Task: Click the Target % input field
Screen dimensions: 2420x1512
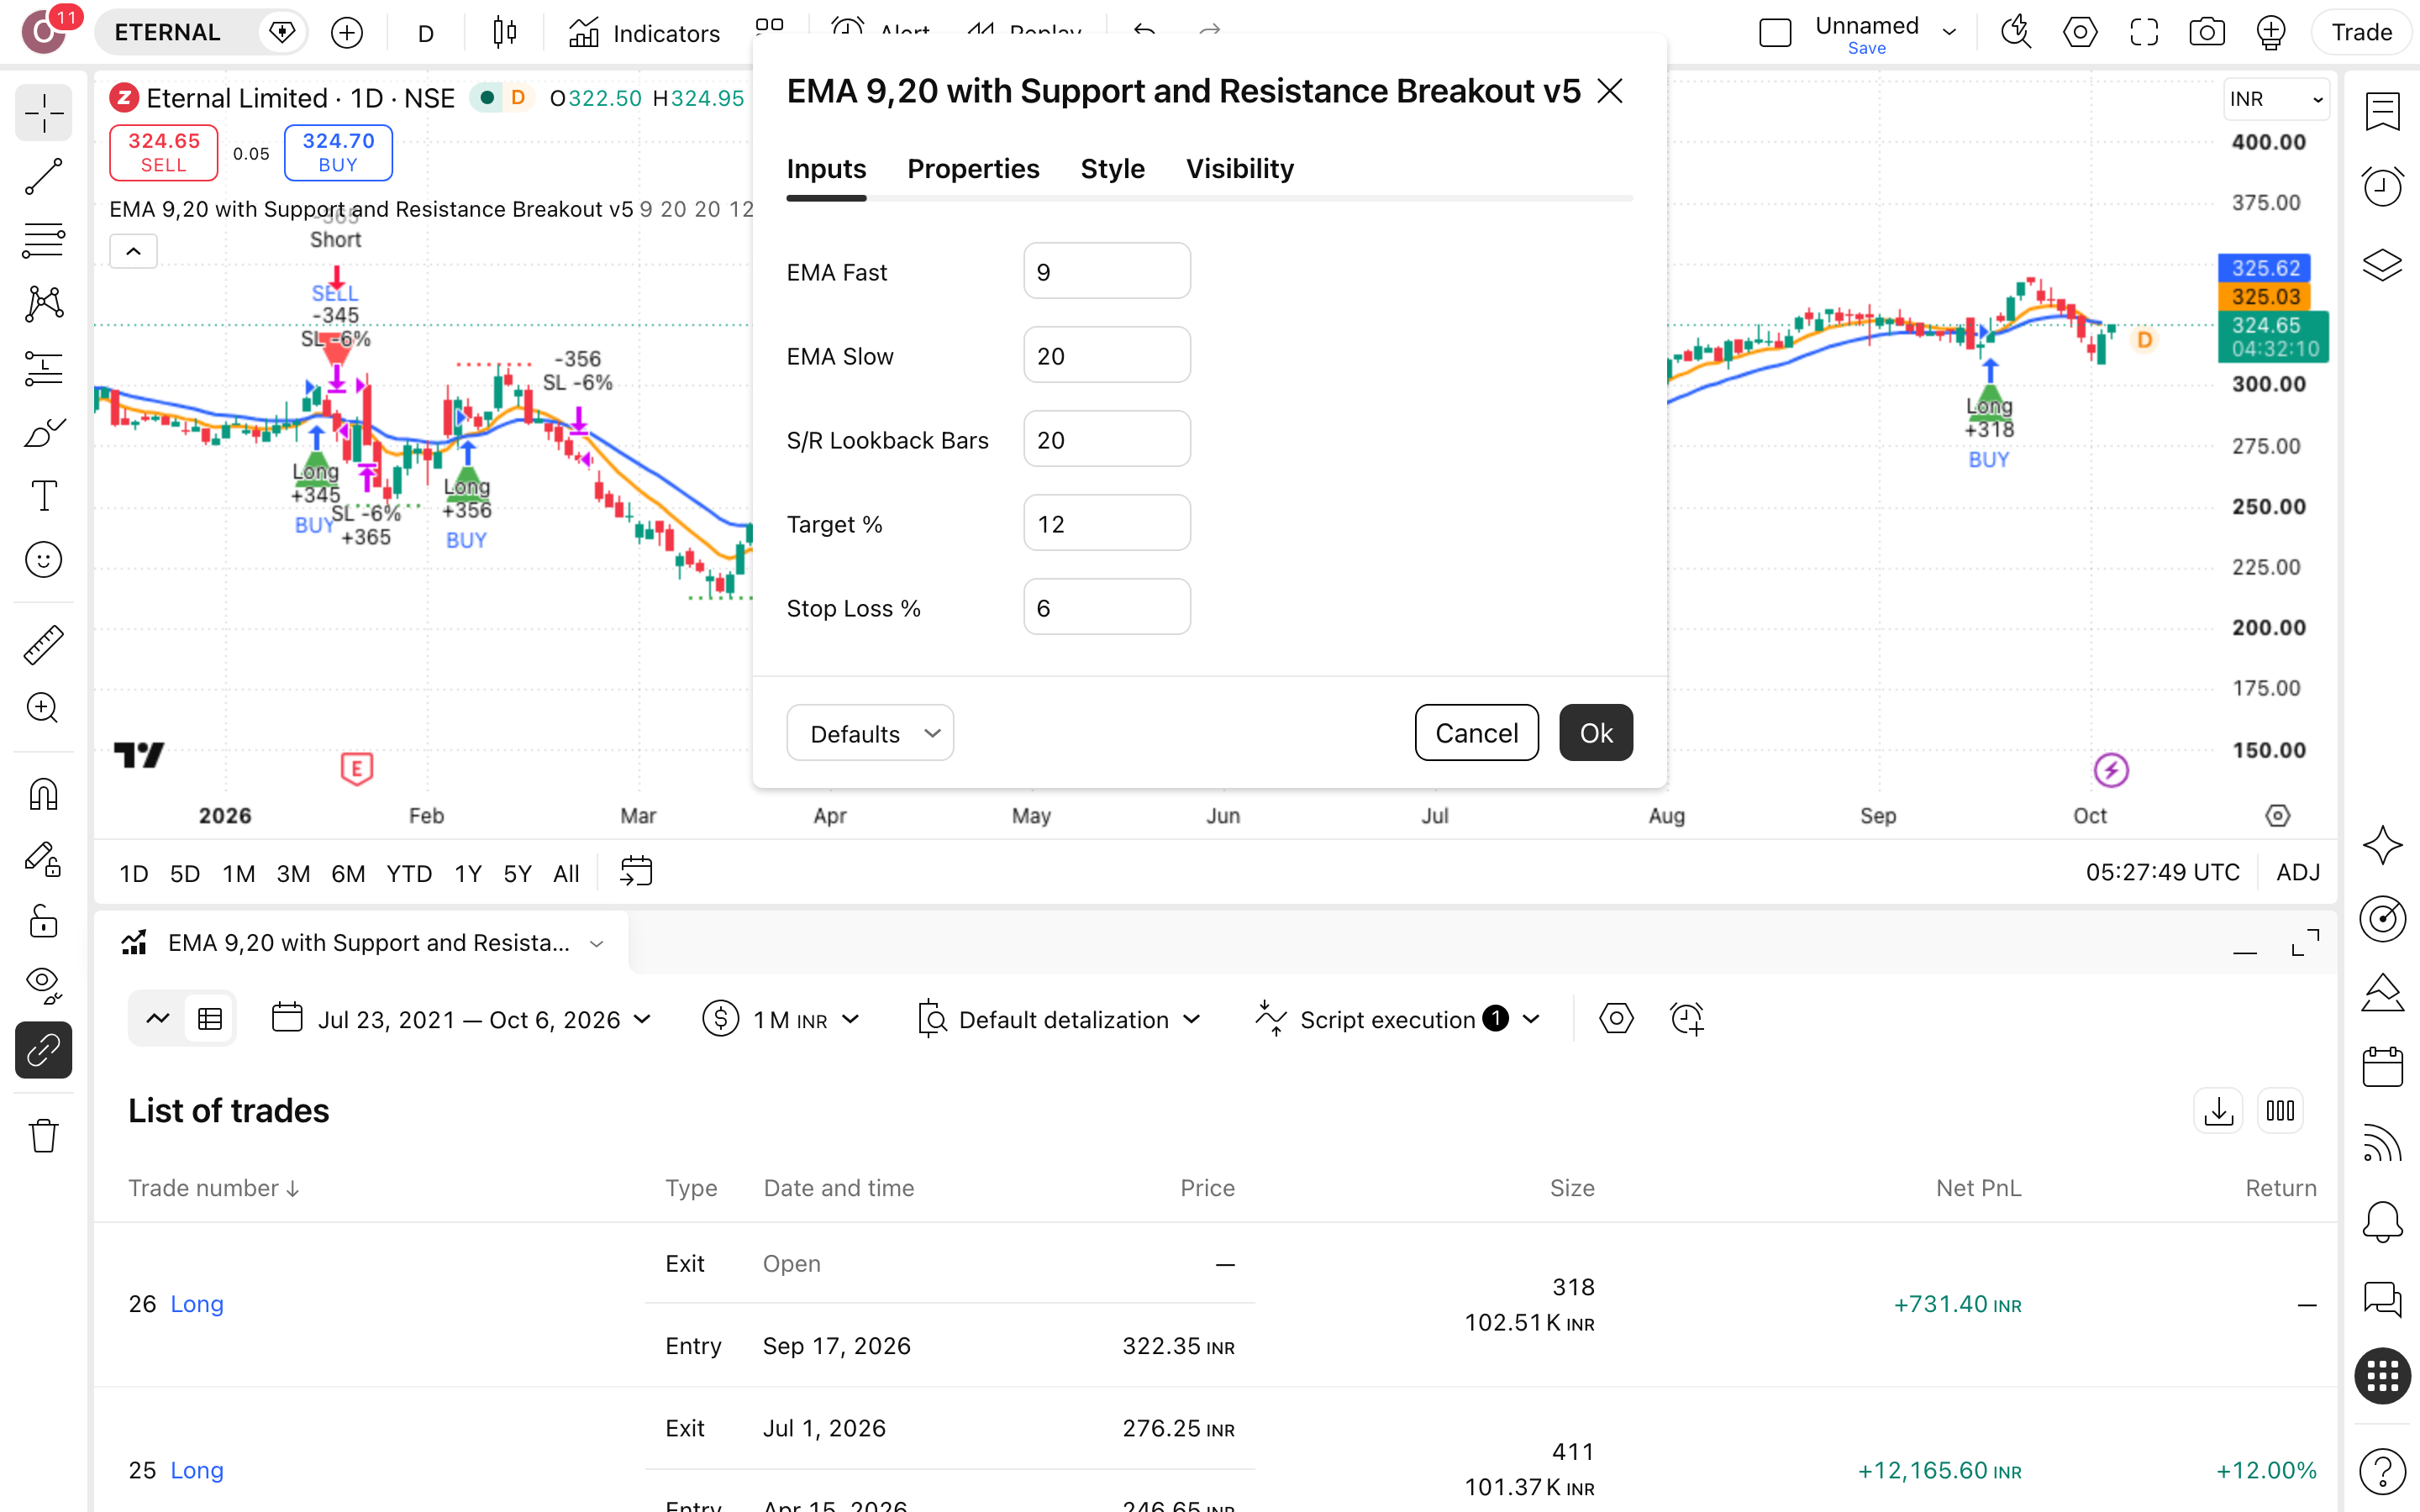Action: [x=1107, y=523]
